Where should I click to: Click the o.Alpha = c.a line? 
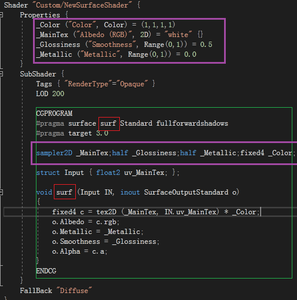[80, 251]
